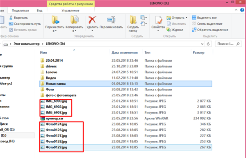
Task: Switch to the Вид tab
Action: click(39, 11)
